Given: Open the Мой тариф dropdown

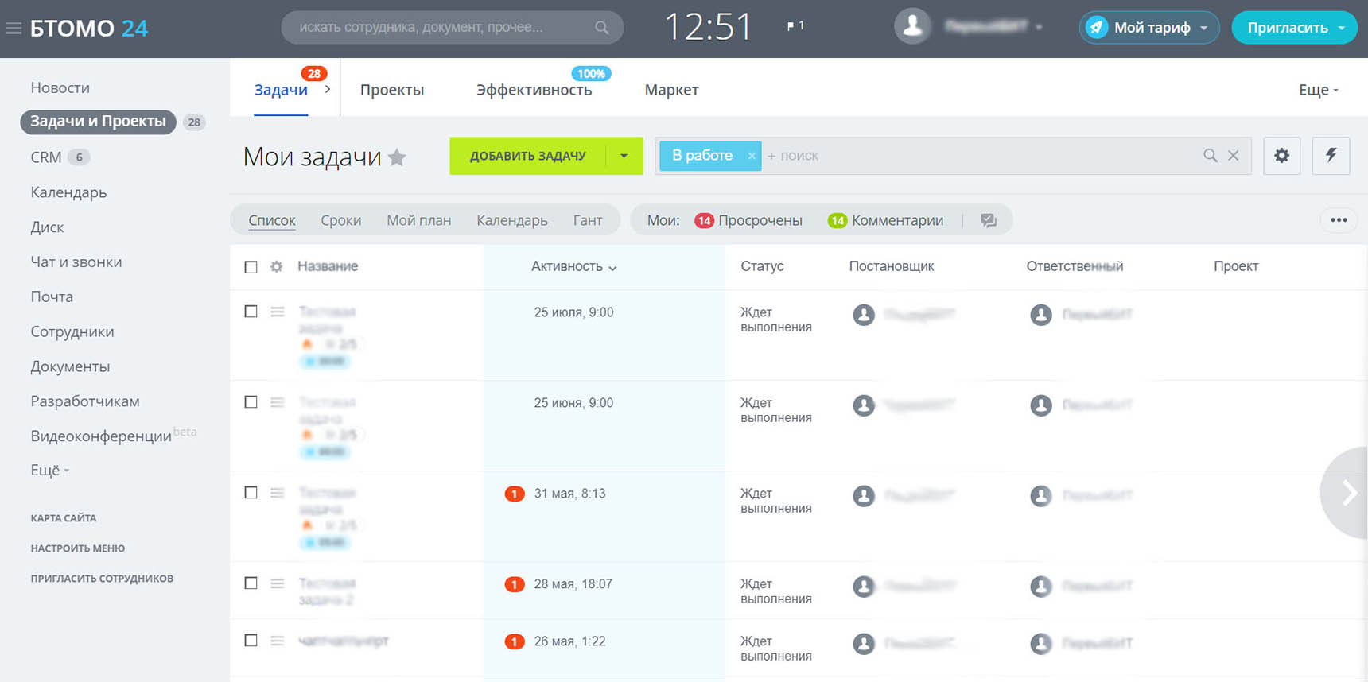Looking at the screenshot, I should (x=1149, y=28).
